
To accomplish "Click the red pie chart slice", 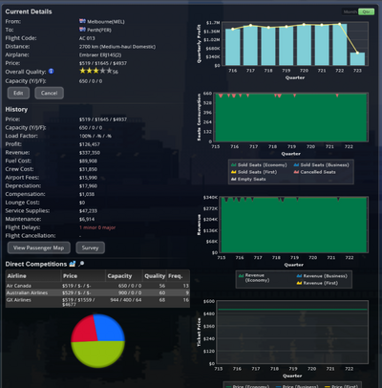I will click(x=84, y=330).
